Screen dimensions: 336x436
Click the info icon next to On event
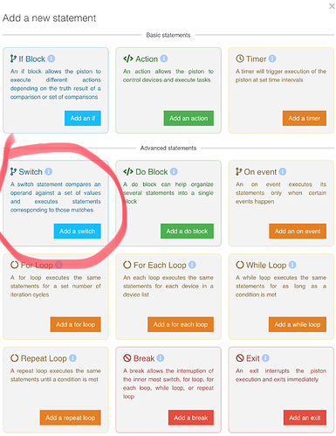[283, 171]
